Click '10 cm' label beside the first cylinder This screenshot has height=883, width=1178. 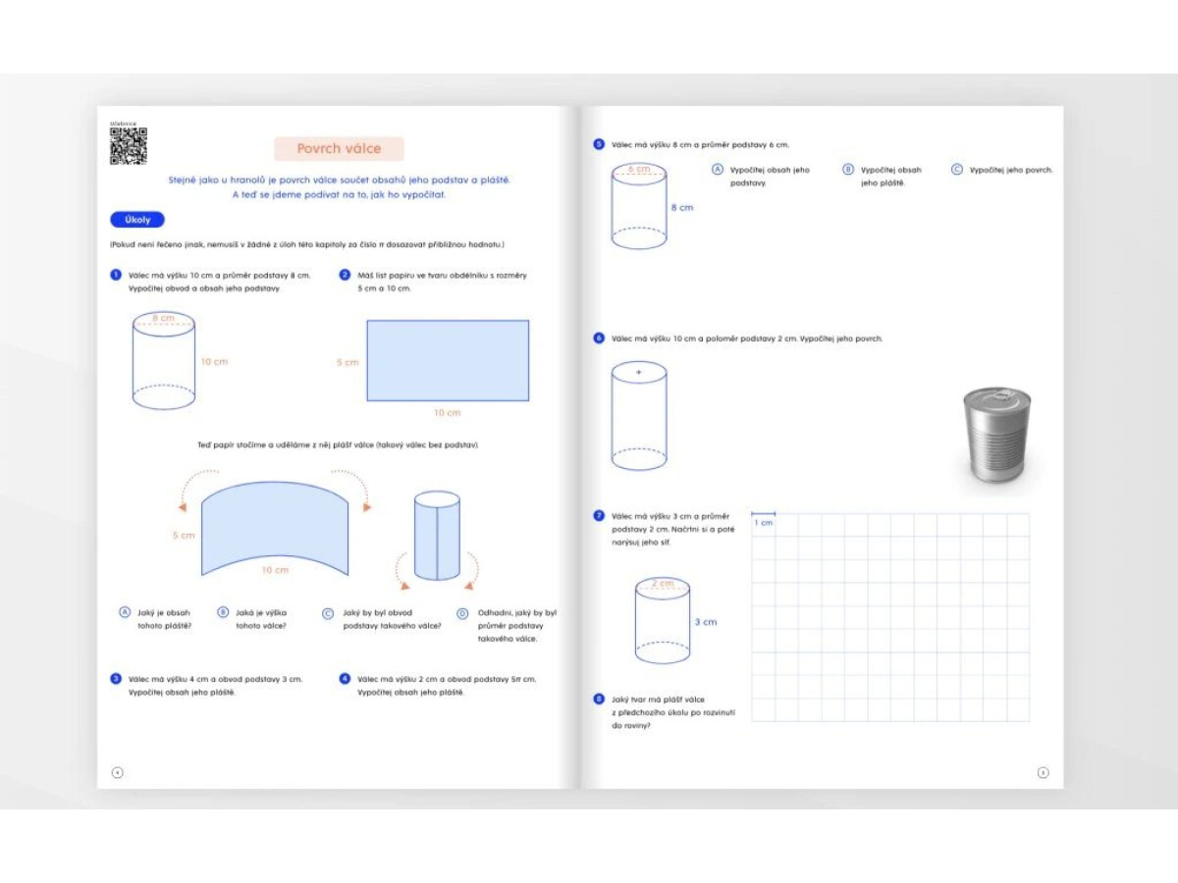(214, 362)
